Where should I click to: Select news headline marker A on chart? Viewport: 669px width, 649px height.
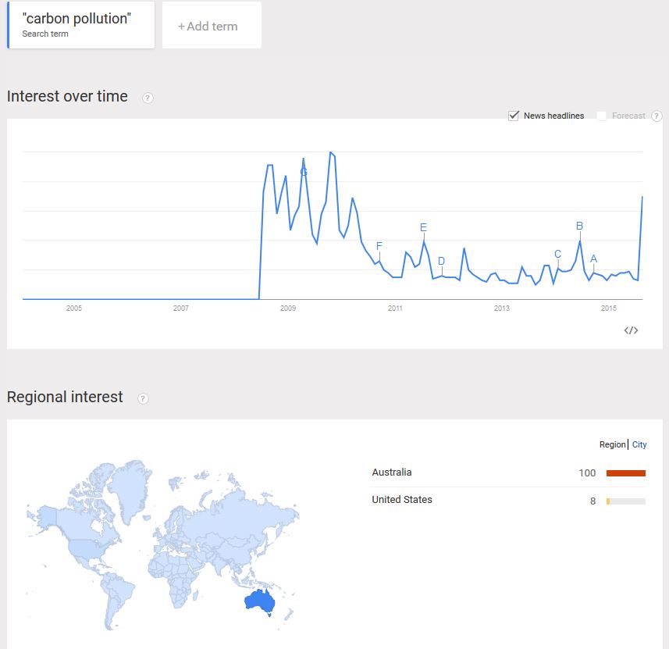(593, 259)
